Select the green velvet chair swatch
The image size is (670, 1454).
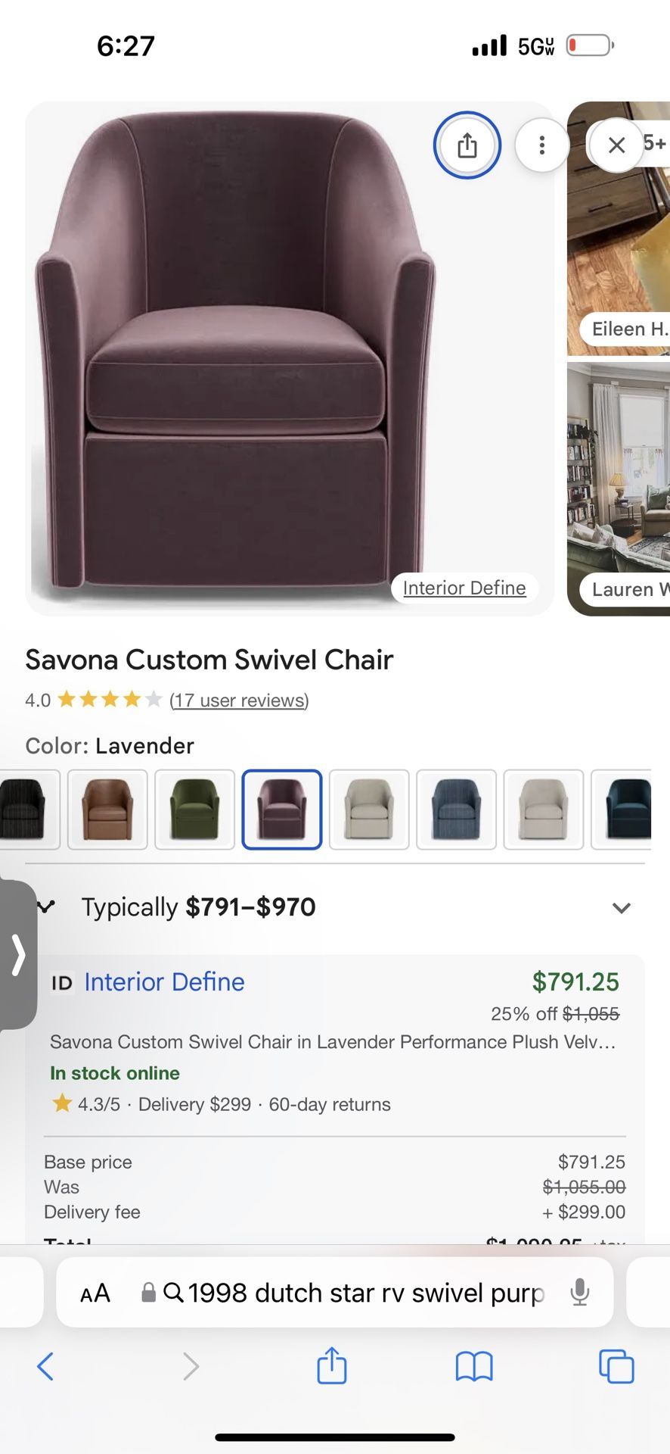tap(194, 810)
